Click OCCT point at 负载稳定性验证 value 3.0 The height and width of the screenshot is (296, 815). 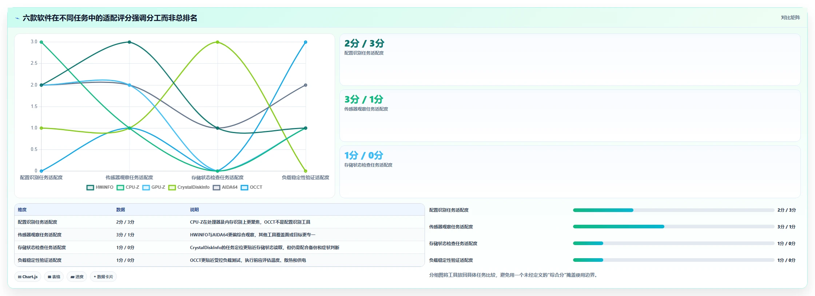[x=306, y=42]
